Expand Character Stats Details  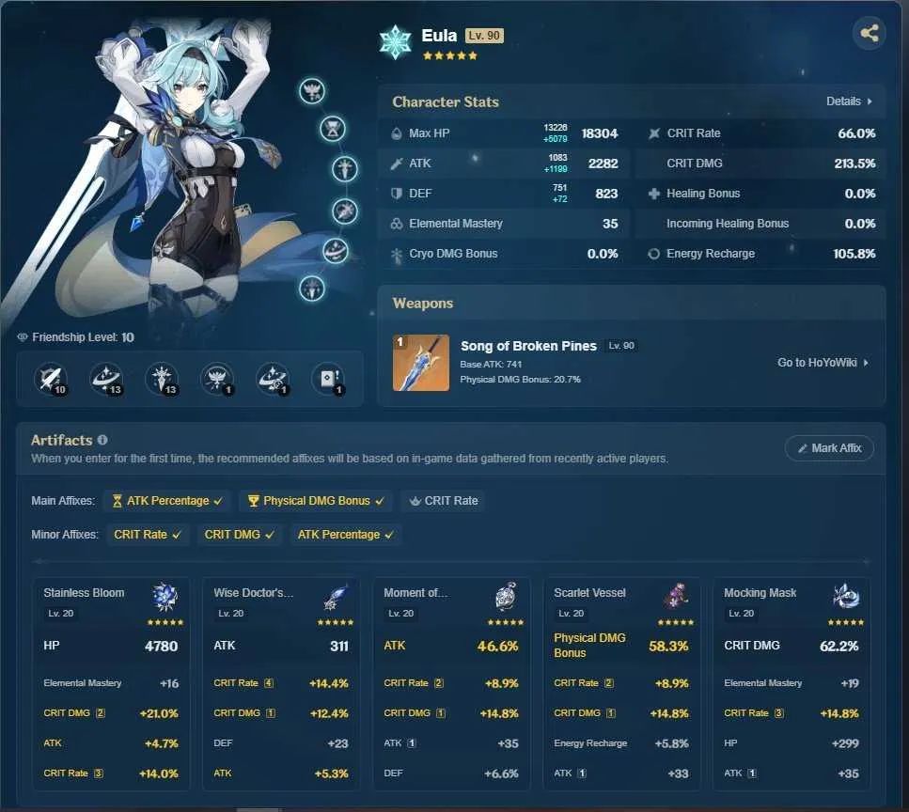tap(849, 101)
